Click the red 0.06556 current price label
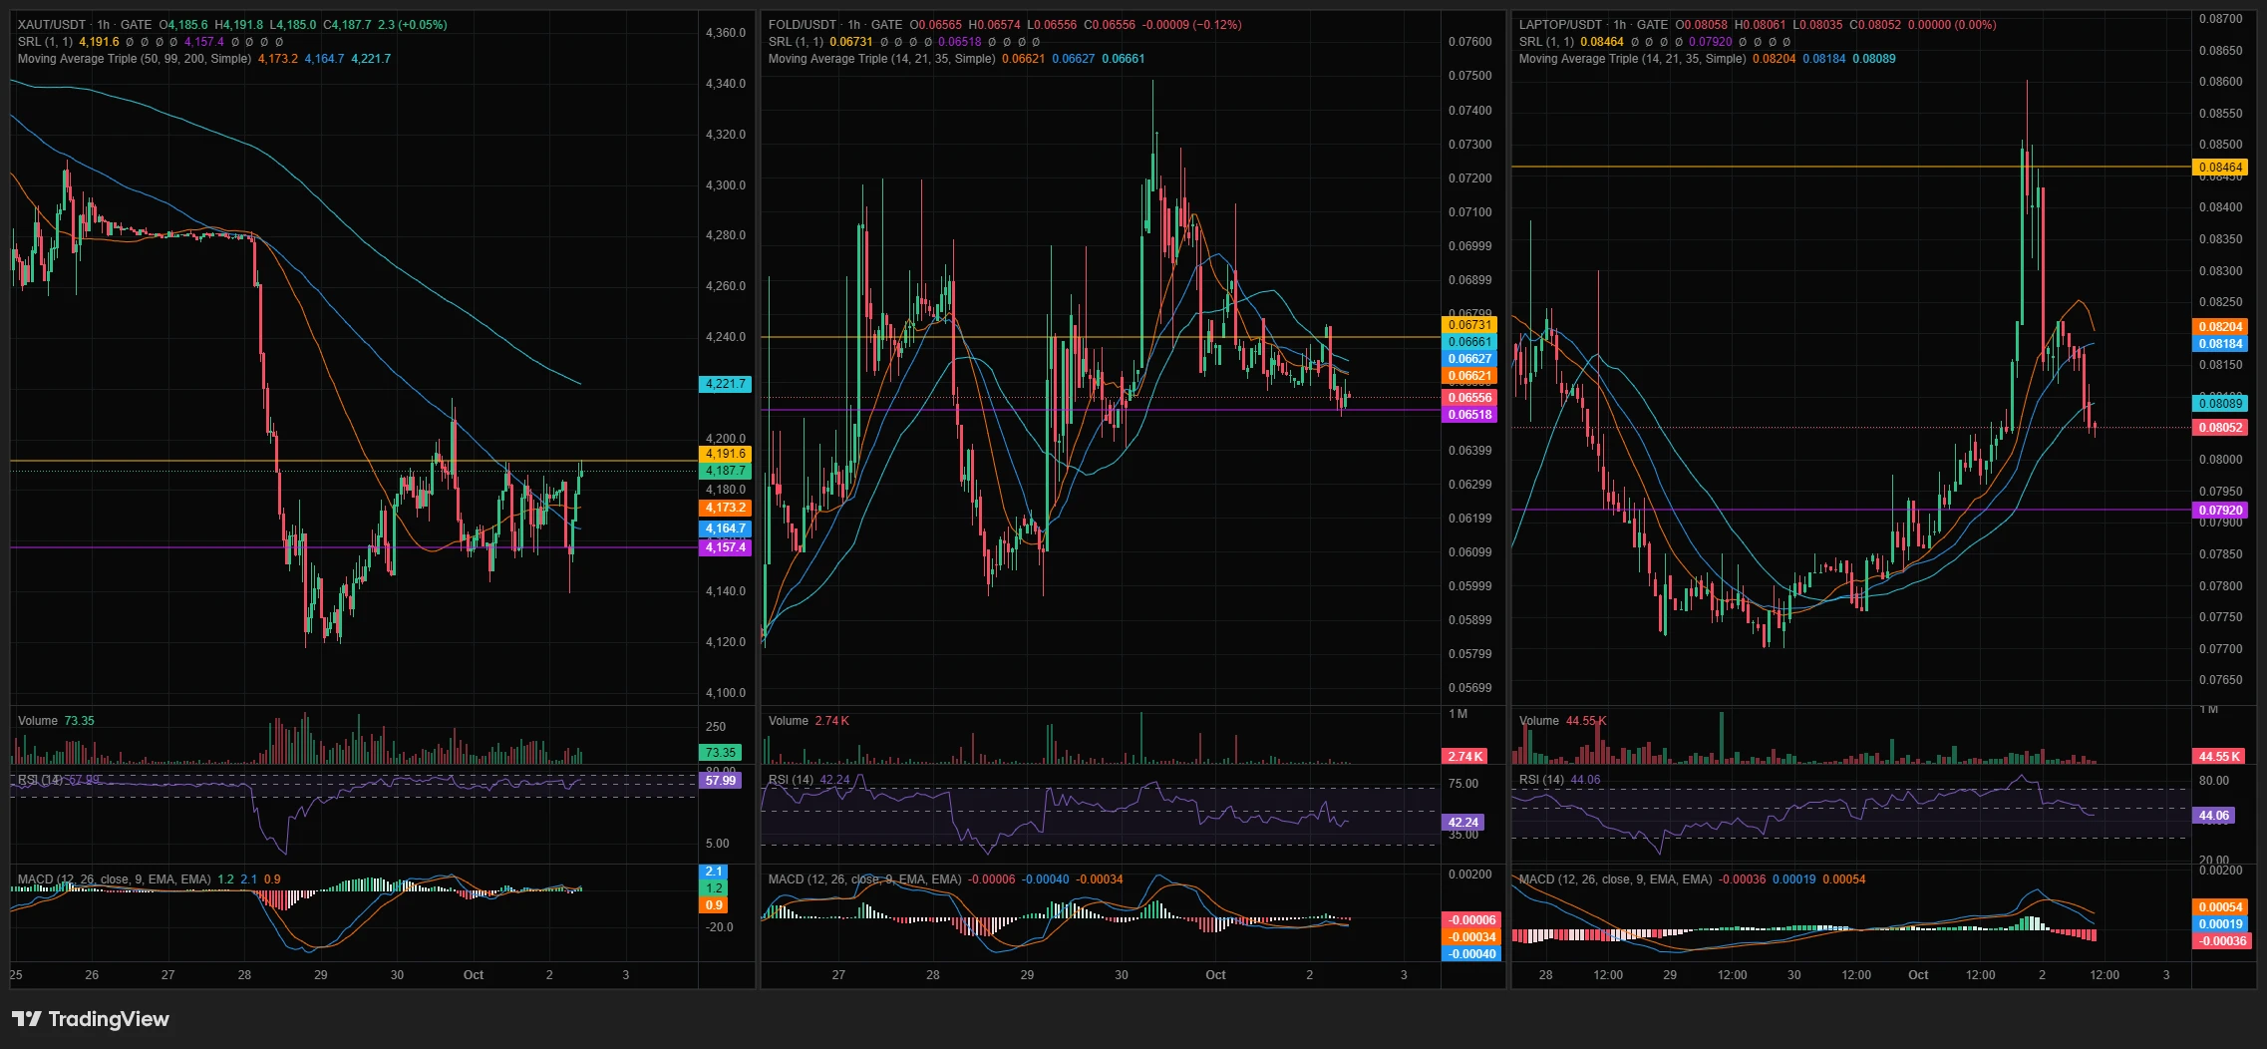Screen dimensions: 2267x1049 [1469, 398]
